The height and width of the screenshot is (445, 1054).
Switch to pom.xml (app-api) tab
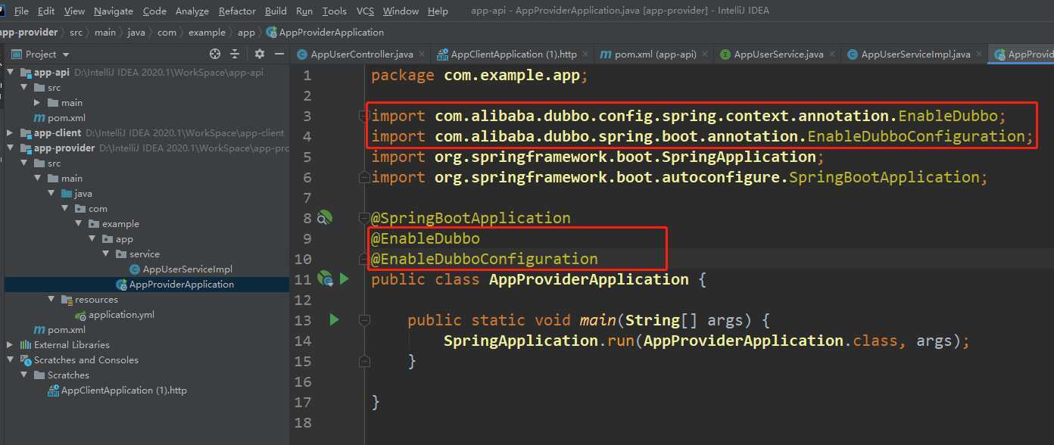click(x=655, y=54)
